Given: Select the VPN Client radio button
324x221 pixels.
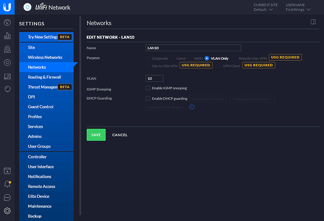Looking at the screenshot, I should coord(219,66).
